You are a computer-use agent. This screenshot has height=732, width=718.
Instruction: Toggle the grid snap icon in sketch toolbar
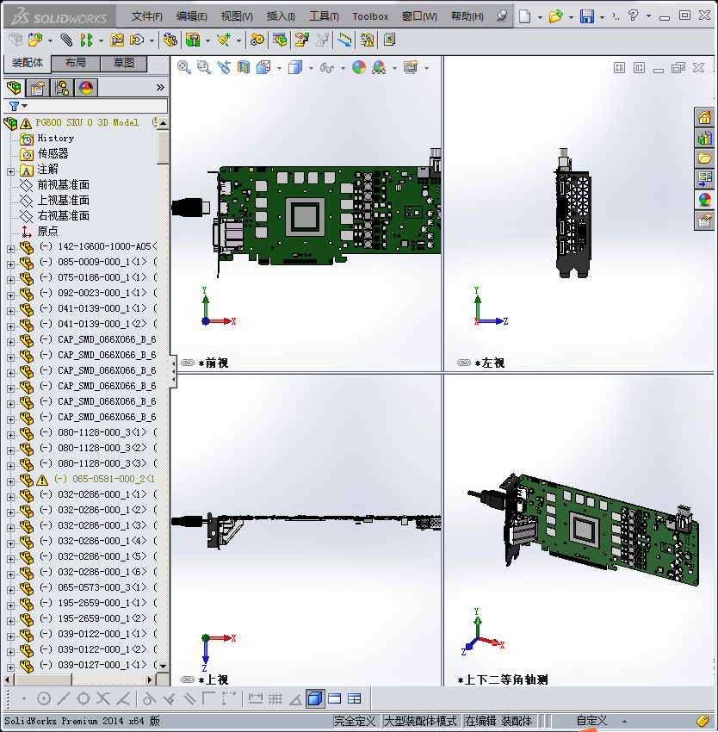point(275,698)
